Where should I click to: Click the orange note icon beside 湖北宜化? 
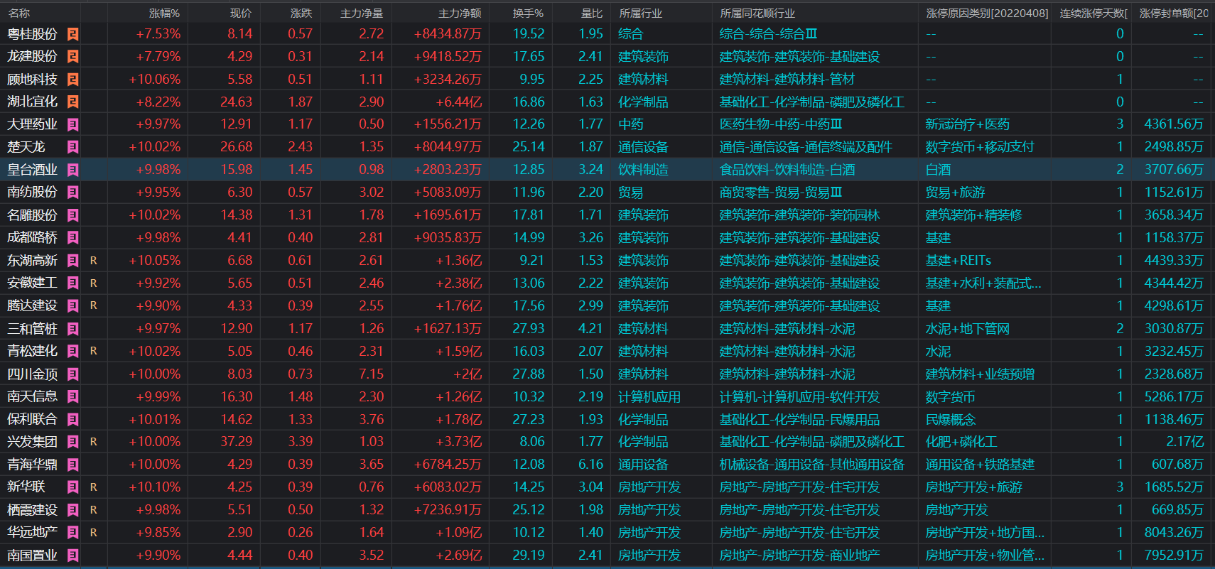[72, 102]
